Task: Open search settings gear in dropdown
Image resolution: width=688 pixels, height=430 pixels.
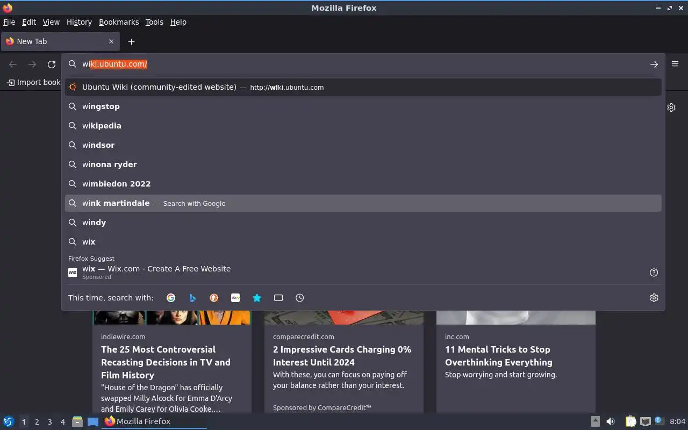Action: coord(654,298)
